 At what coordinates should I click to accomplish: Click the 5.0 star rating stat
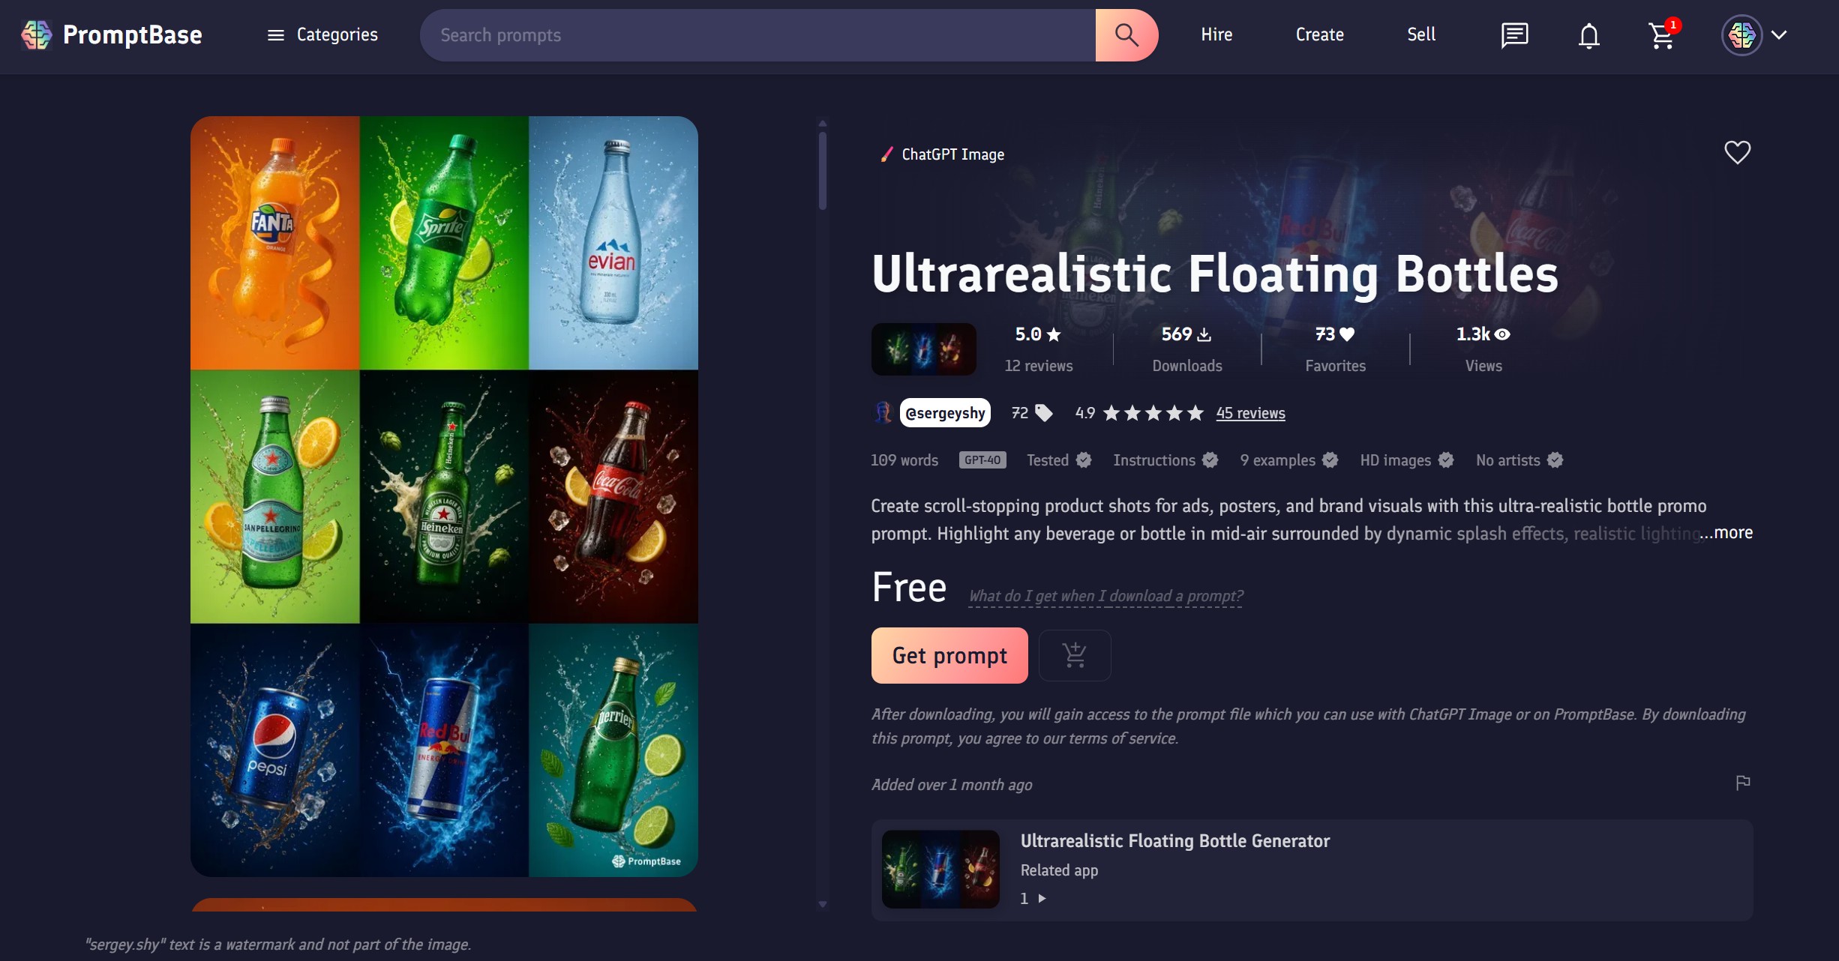pyautogui.click(x=1038, y=334)
